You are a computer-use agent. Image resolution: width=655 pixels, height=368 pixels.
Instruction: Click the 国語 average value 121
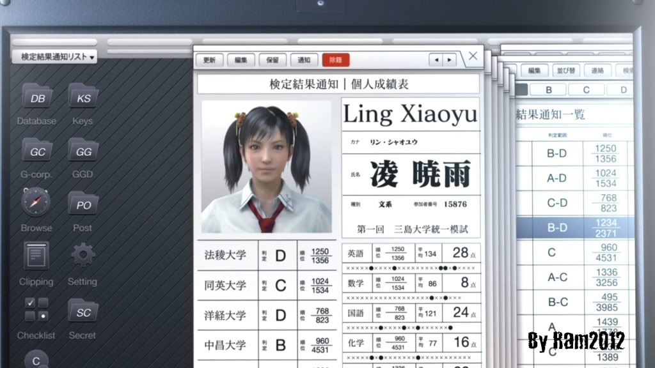click(x=430, y=313)
